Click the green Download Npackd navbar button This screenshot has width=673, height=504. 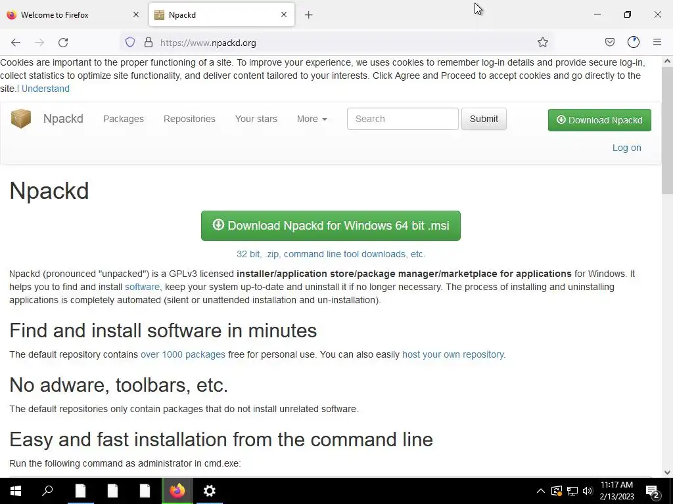tap(599, 120)
